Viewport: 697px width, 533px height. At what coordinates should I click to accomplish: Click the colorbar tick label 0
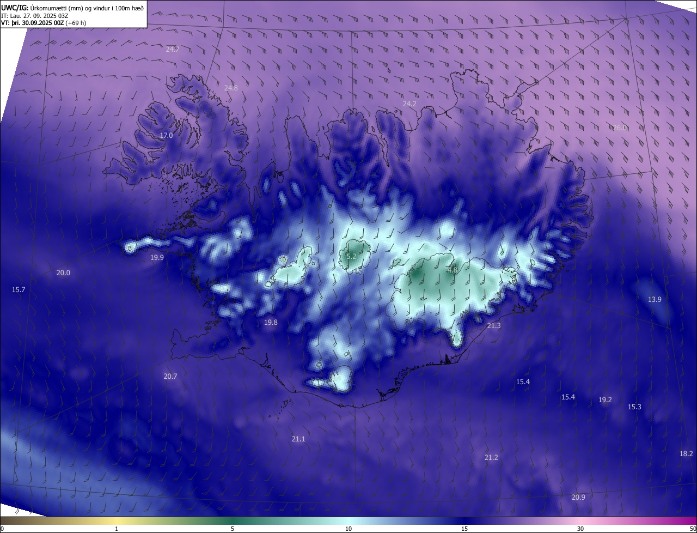tap(2, 529)
